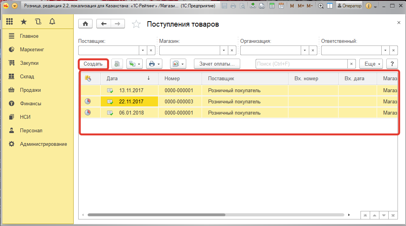
Task: Go to the Склад section
Action: pyautogui.click(x=27, y=76)
